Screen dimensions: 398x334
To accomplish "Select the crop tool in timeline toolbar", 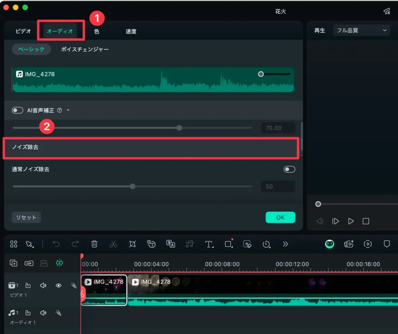I will tap(133, 244).
